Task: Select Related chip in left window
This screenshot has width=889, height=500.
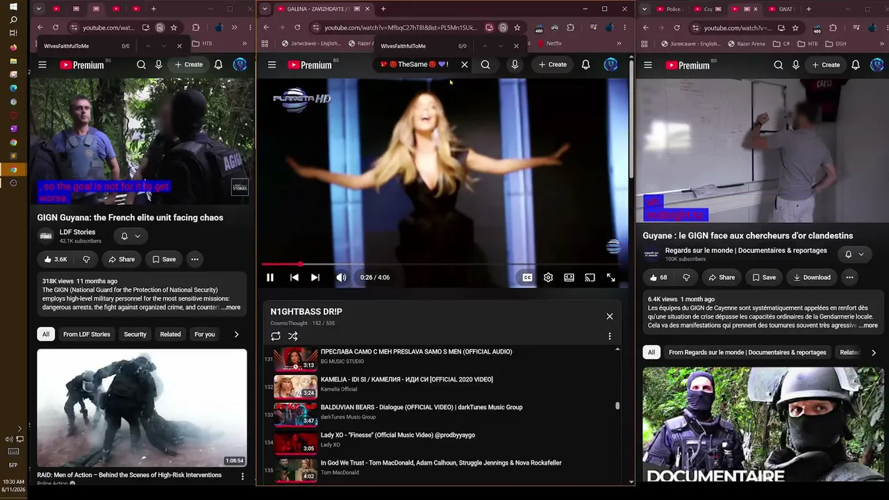Action: coord(170,334)
